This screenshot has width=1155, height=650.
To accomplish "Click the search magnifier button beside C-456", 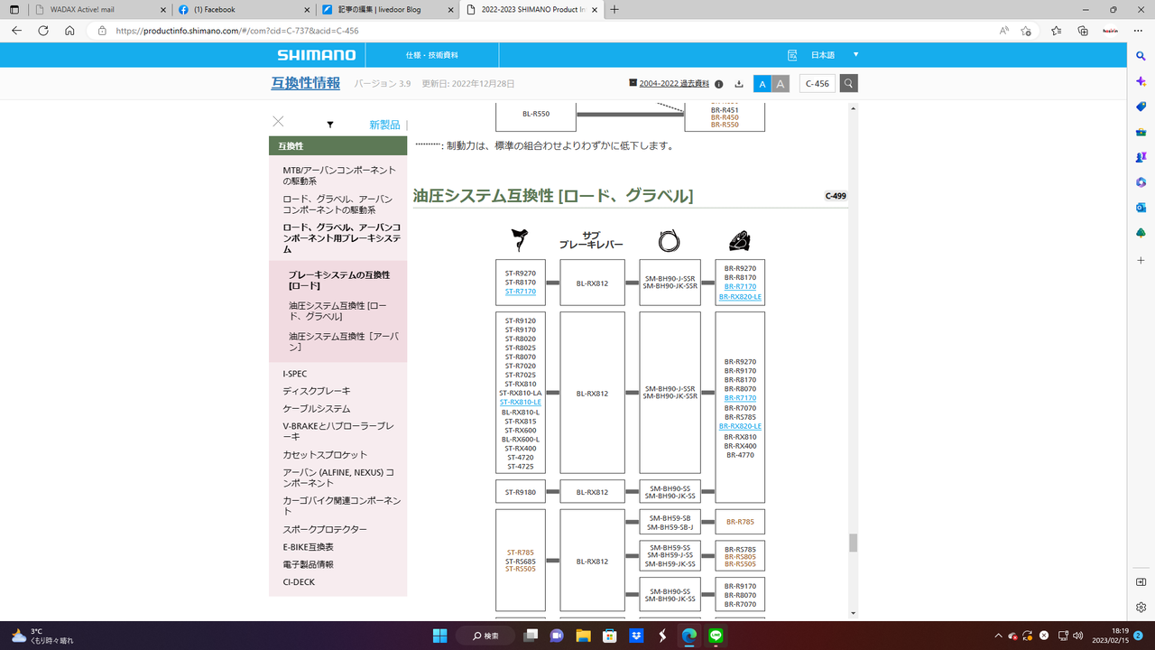I will pos(848,83).
